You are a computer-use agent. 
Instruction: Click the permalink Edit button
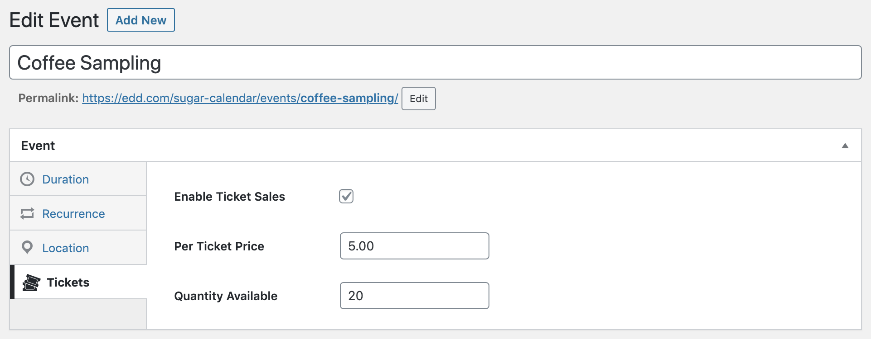[x=419, y=99]
